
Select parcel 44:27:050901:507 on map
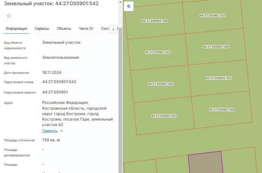pyautogui.click(x=212, y=16)
